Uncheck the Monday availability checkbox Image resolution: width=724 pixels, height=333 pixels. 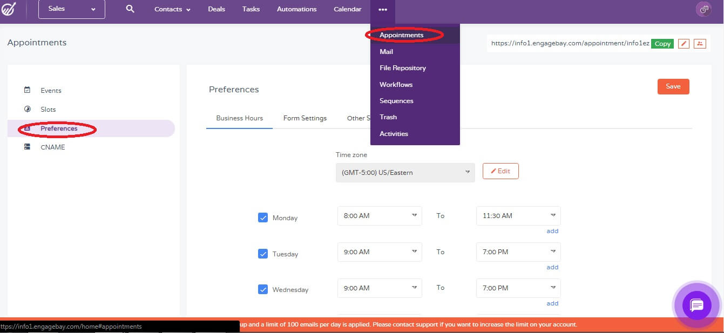(x=263, y=217)
